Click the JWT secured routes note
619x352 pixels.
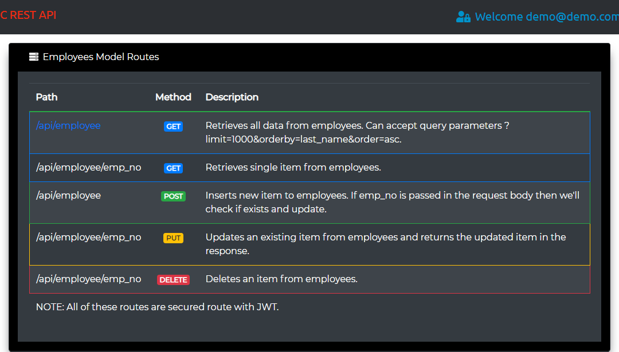157,307
